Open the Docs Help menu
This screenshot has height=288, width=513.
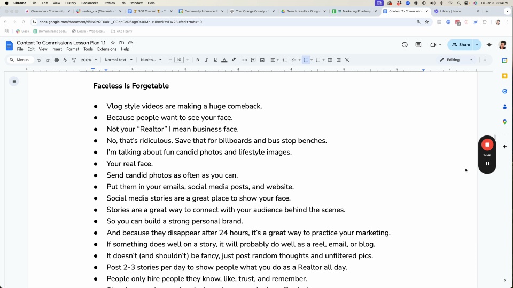(x=125, y=49)
